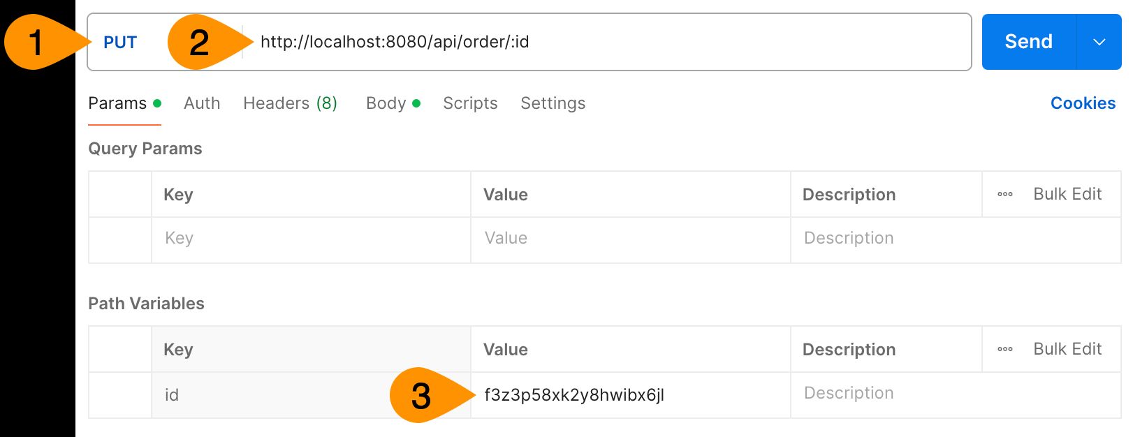Image resolution: width=1133 pixels, height=437 pixels.
Task: Click the Query Params Value input
Action: pyautogui.click(x=631, y=239)
